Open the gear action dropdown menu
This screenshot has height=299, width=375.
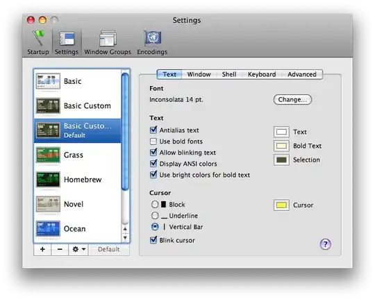pyautogui.click(x=78, y=249)
